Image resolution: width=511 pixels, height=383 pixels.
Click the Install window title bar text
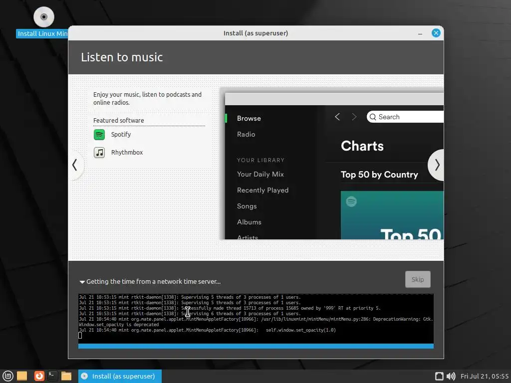coord(256,33)
